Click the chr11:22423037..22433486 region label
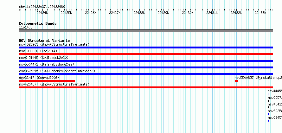This screenshot has width=282, height=133. [42, 7]
